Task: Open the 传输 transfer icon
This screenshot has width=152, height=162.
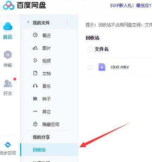Action: click(x=8, y=55)
